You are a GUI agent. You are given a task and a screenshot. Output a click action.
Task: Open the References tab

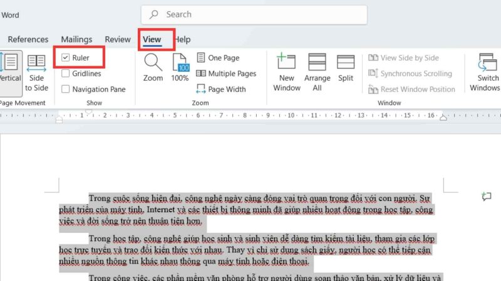28,39
